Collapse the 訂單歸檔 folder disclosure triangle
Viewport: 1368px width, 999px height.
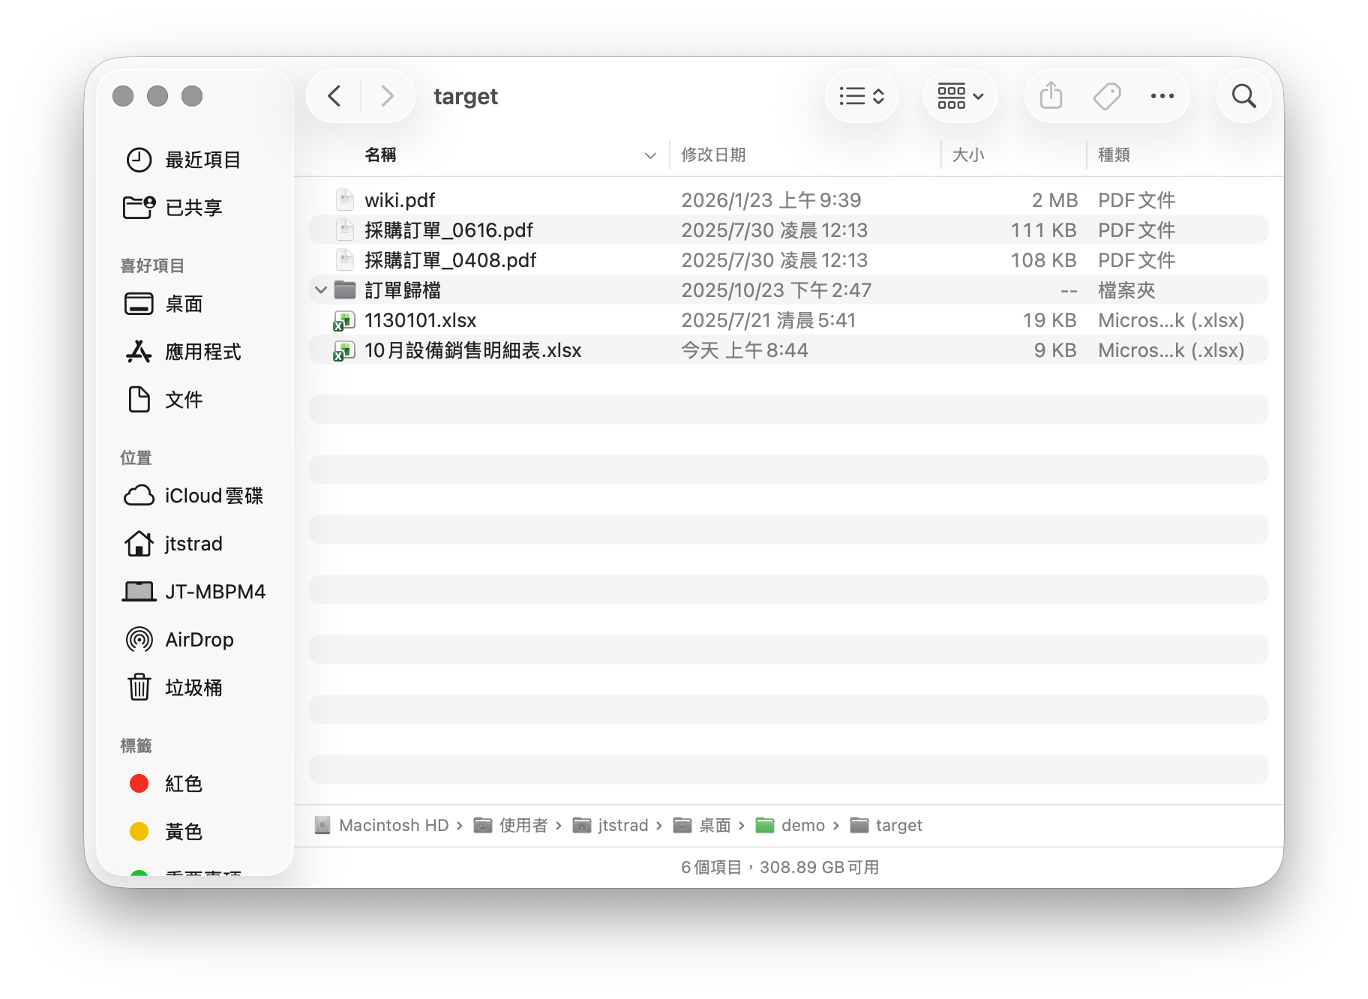(321, 290)
